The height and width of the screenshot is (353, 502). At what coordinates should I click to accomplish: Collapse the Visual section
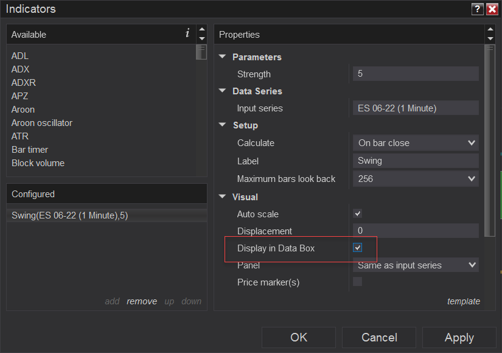223,197
